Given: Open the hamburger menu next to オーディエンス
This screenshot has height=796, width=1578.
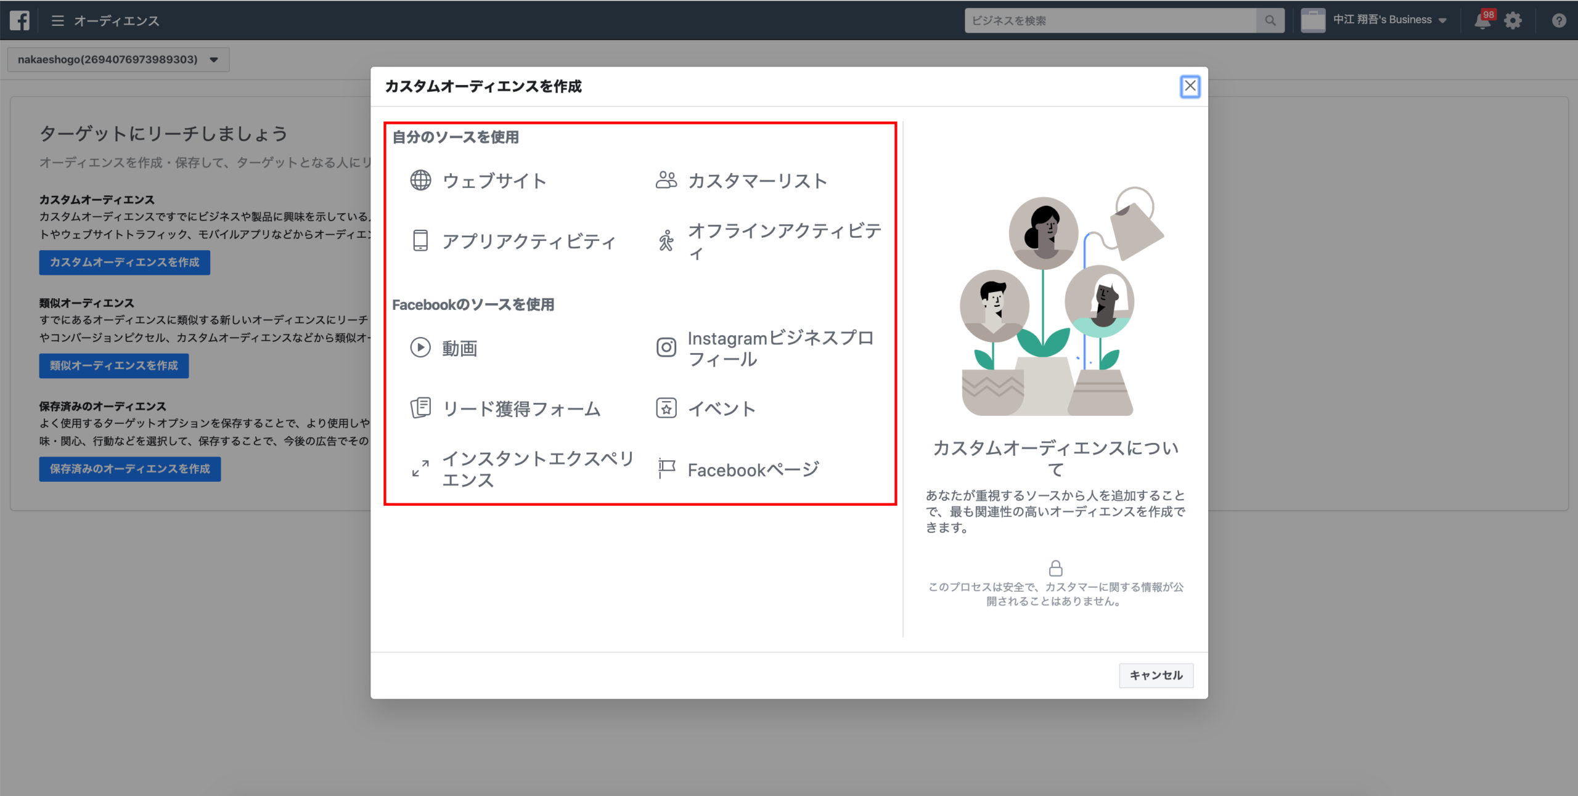Looking at the screenshot, I should (x=58, y=20).
